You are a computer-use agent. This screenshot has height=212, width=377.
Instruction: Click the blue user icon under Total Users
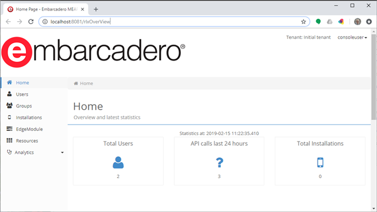[x=118, y=162]
